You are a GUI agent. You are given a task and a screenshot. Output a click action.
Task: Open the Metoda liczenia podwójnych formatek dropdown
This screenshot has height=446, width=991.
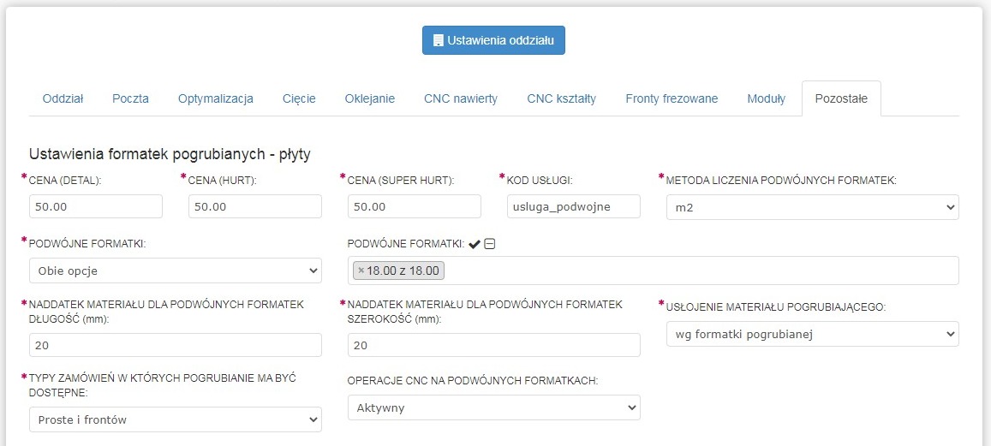pos(812,207)
